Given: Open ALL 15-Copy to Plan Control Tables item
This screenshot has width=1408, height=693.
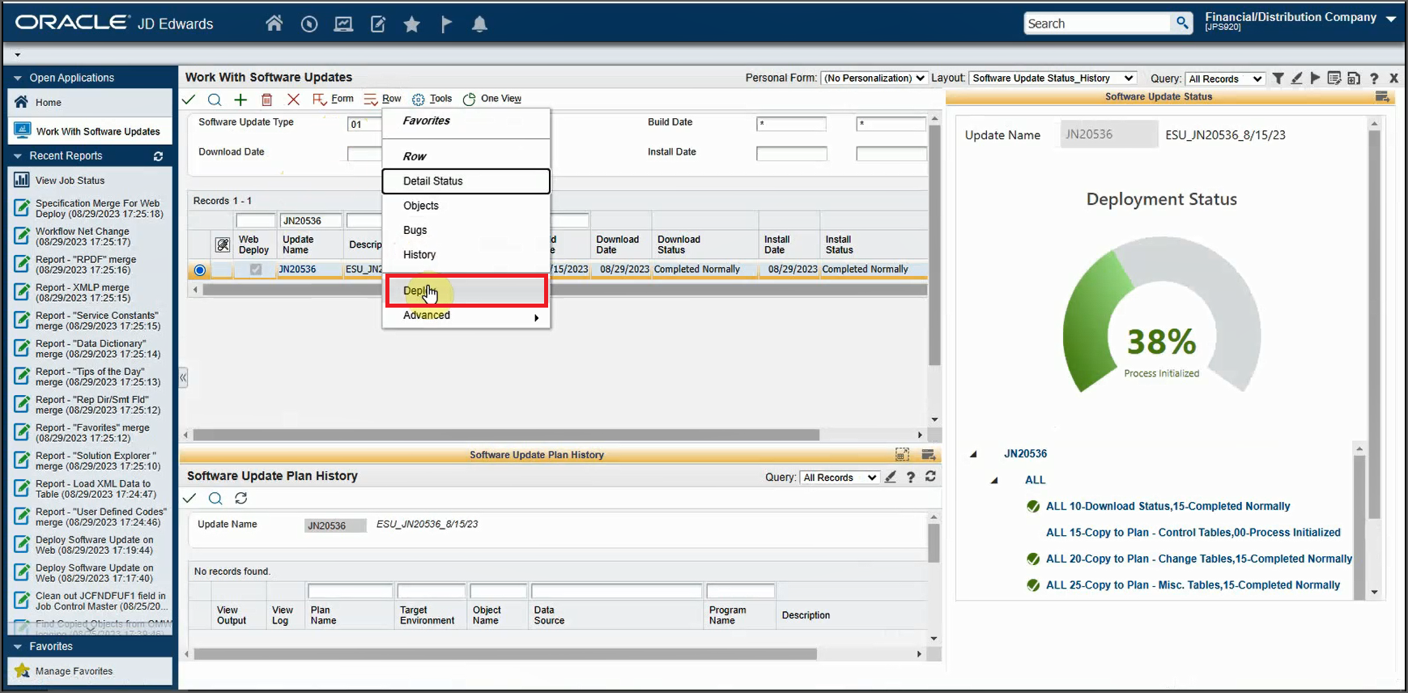Looking at the screenshot, I should [1193, 533].
